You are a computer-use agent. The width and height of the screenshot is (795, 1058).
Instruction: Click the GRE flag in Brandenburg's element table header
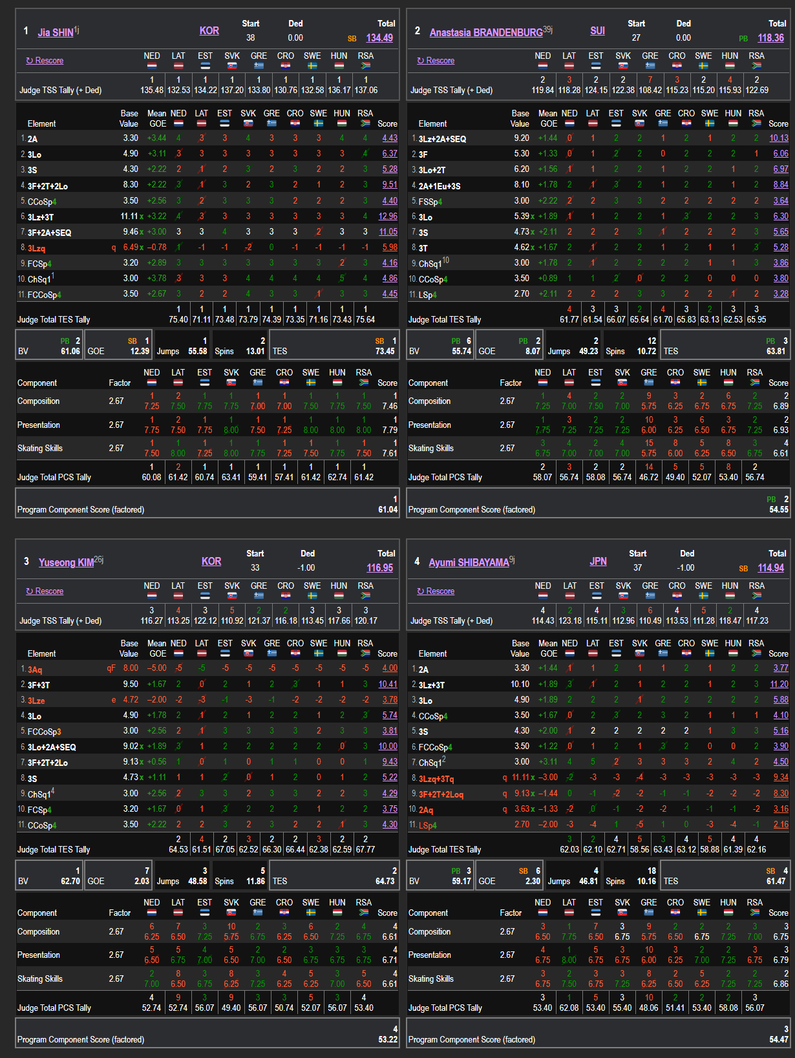coord(663,123)
